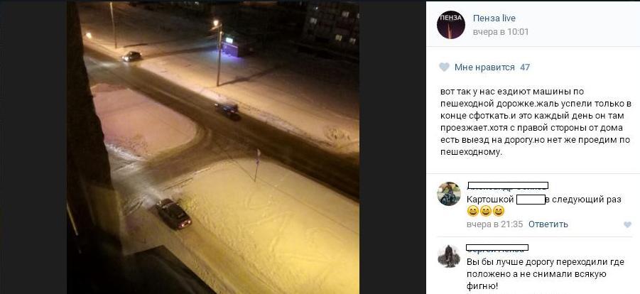Screen dimensions: 640x294
Task: Click the post description about пешеходной дорожке
Action: coord(536,121)
